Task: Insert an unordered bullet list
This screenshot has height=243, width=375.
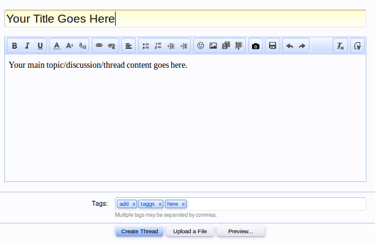Action: (146, 46)
